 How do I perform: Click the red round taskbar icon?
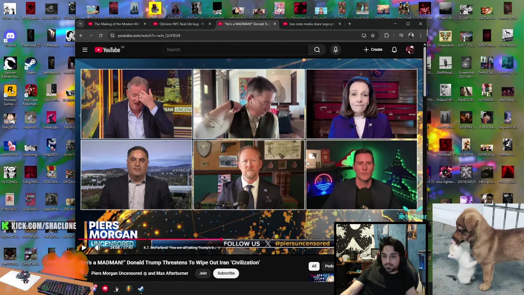[105, 289]
